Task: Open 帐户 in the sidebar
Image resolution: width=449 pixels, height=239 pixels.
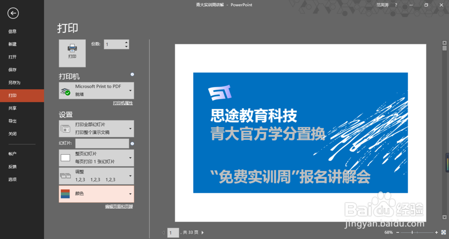Action: point(12,154)
